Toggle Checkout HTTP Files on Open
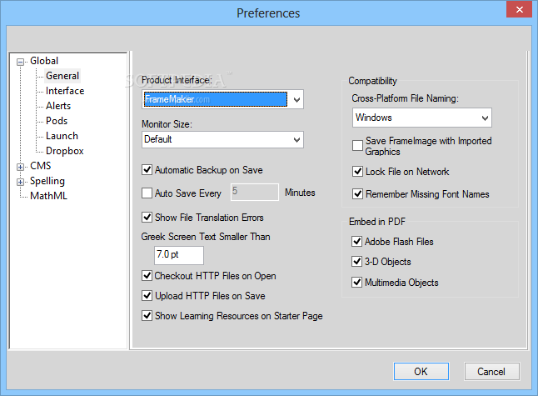 tap(147, 275)
